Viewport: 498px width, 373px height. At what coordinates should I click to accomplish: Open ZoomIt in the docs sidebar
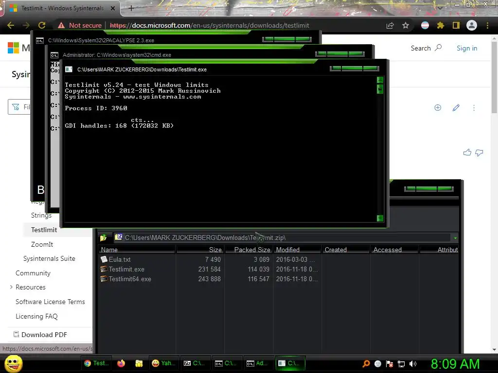[x=42, y=245]
